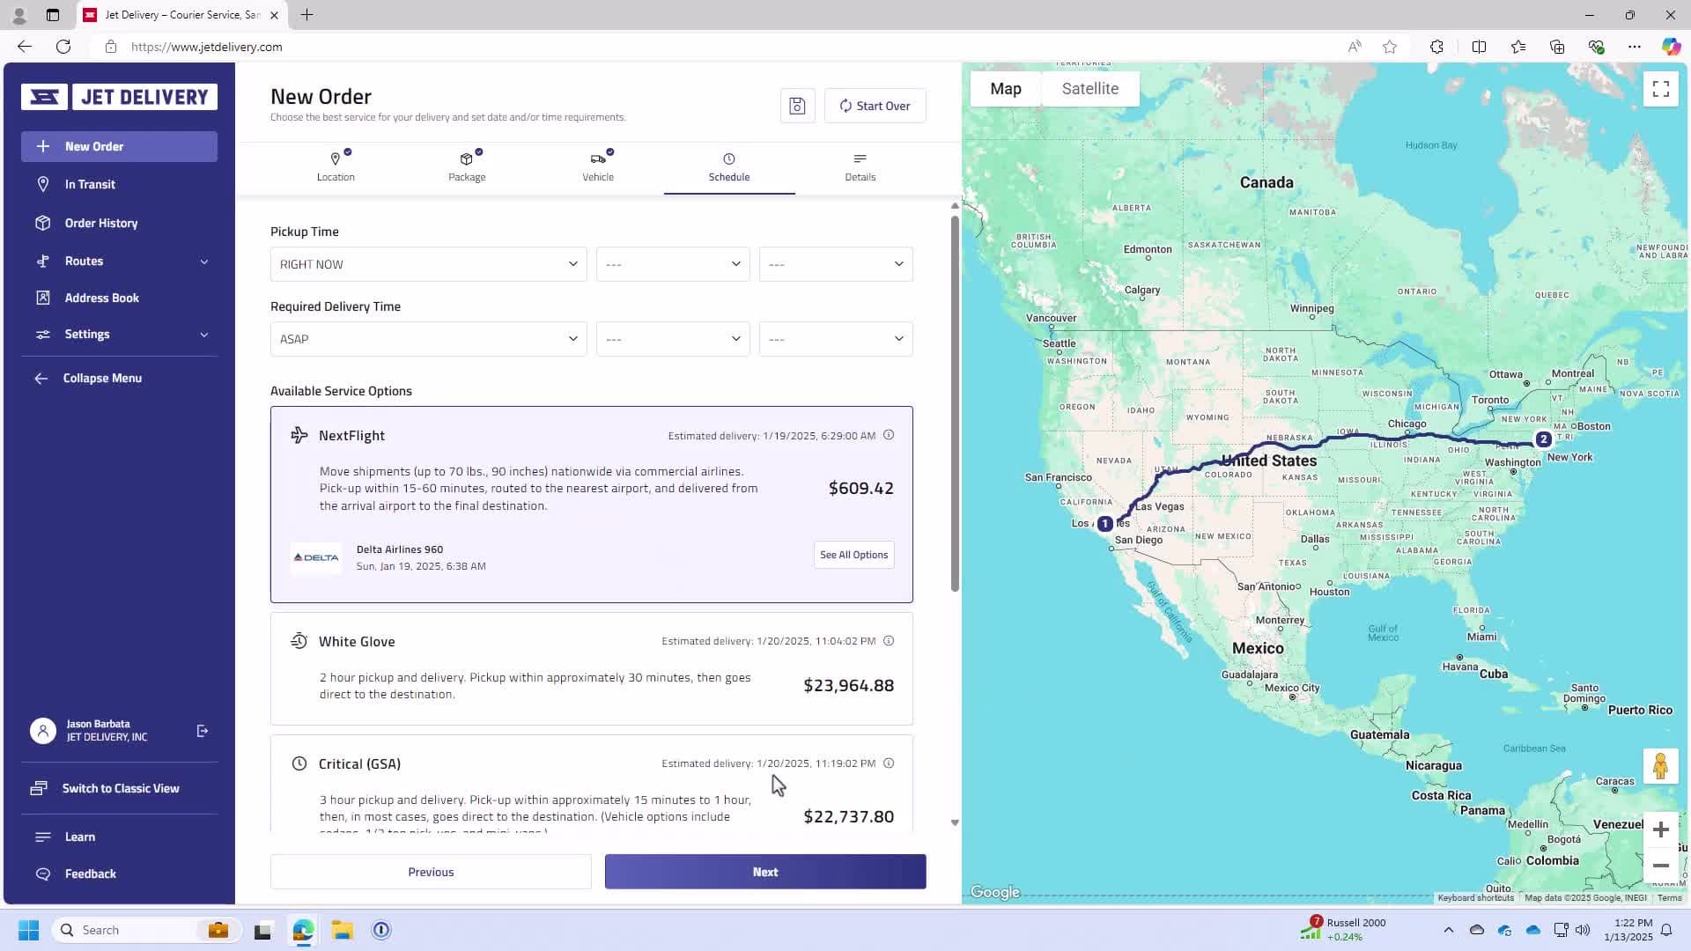The width and height of the screenshot is (1691, 951).
Task: Expand the Pickup Time dropdown
Action: click(x=427, y=263)
